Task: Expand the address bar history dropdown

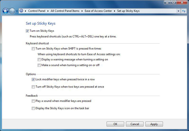Action: pos(178,11)
